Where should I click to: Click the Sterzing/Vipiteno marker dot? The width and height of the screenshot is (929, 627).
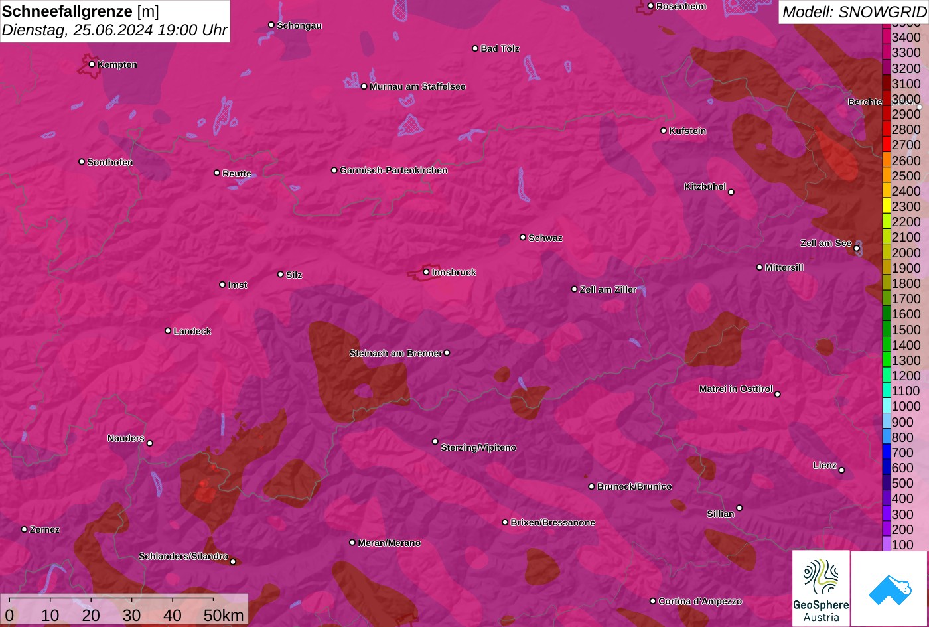point(435,441)
